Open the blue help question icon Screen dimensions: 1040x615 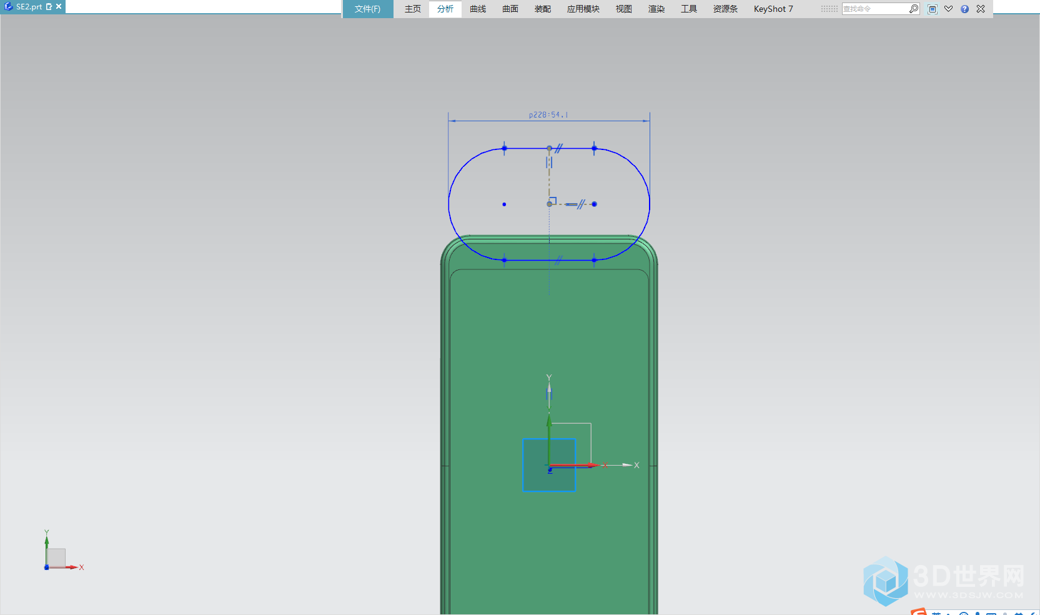tap(964, 9)
